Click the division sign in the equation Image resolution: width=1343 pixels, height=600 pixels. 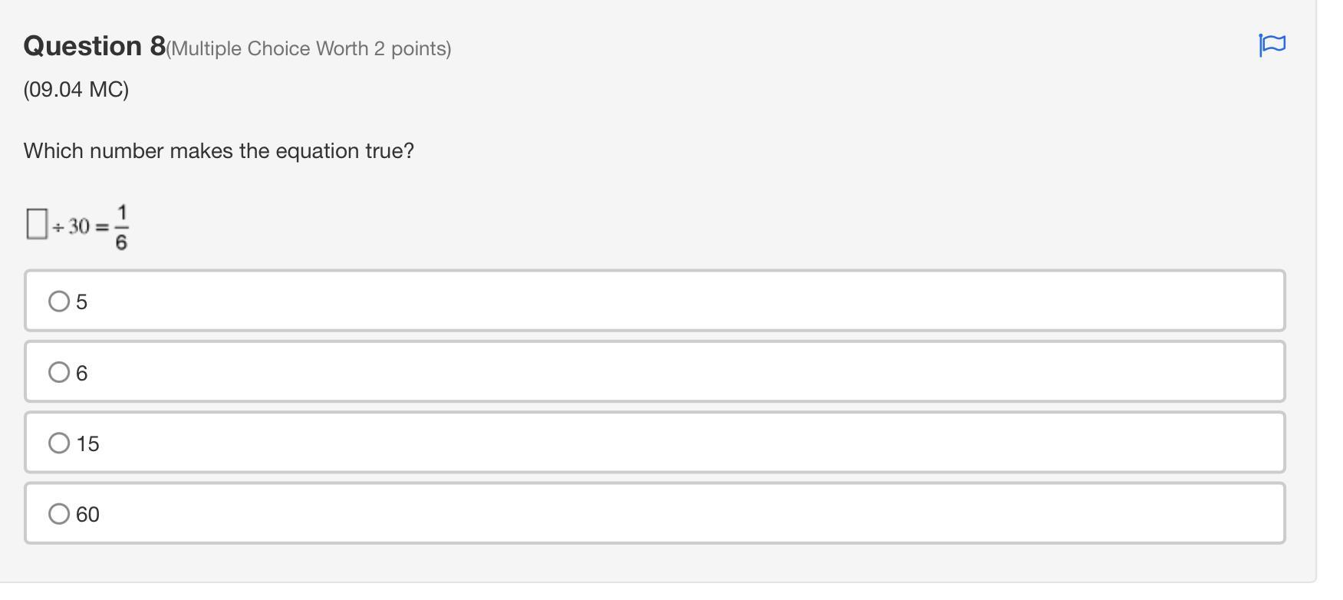pos(58,227)
